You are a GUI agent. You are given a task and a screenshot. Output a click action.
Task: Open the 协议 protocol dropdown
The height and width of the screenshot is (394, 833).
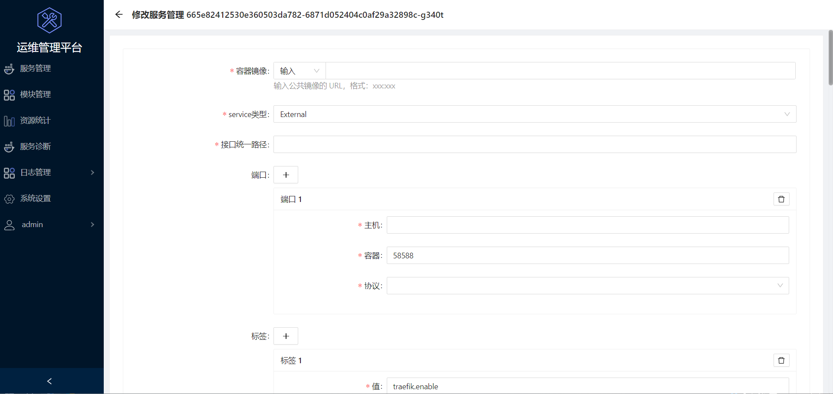point(588,286)
